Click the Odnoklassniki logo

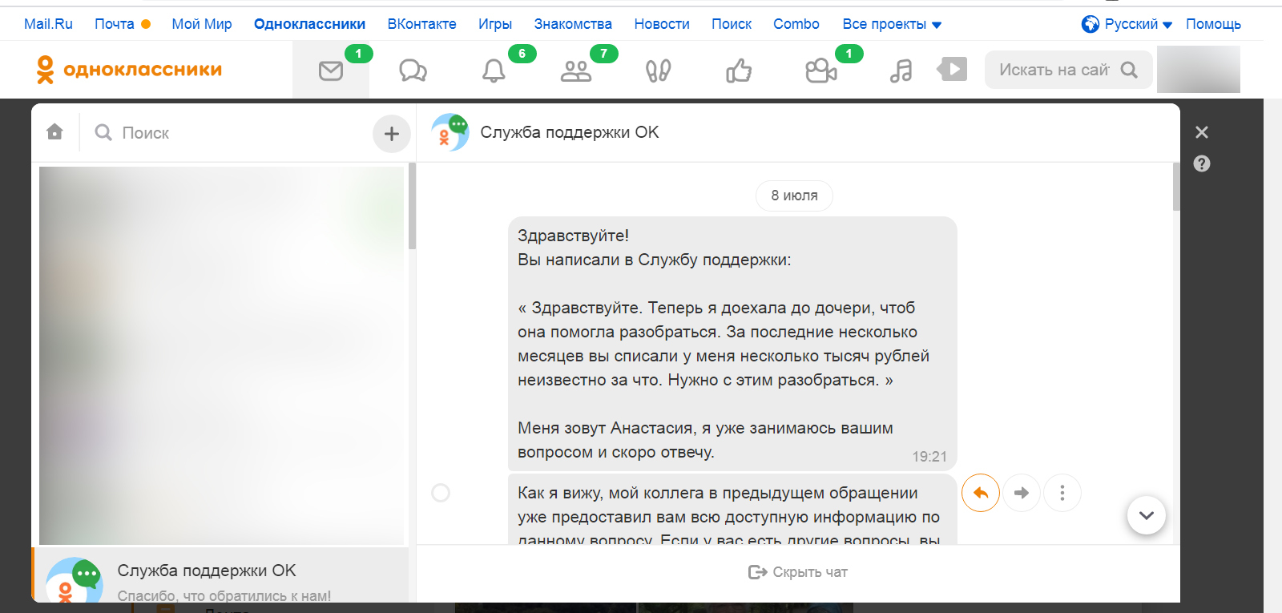(x=129, y=70)
